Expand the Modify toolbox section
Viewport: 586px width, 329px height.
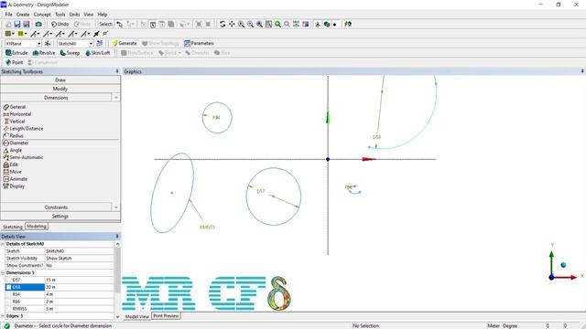[60, 89]
